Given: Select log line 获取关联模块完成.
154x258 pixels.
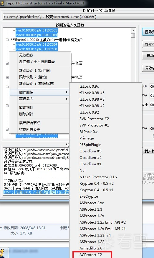Looking at the screenshot, I should (19, 162).
